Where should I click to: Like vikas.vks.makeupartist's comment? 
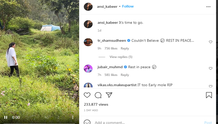pos(211,86)
